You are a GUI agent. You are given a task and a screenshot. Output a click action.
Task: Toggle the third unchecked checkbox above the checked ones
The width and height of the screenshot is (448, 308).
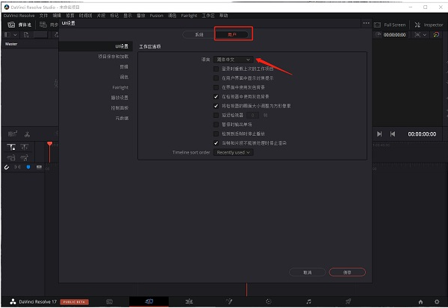[x=216, y=87]
